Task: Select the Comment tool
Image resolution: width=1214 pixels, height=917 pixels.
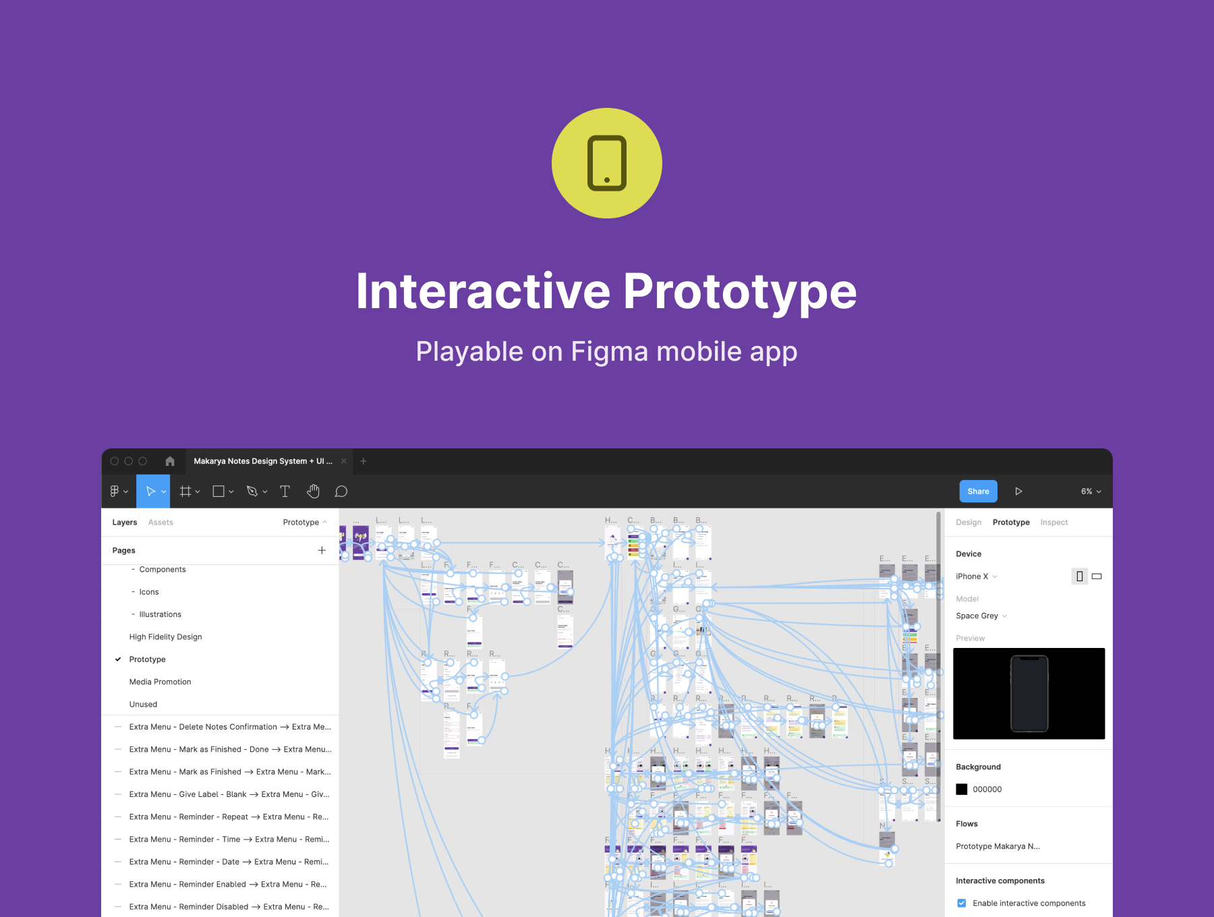Action: (x=341, y=492)
